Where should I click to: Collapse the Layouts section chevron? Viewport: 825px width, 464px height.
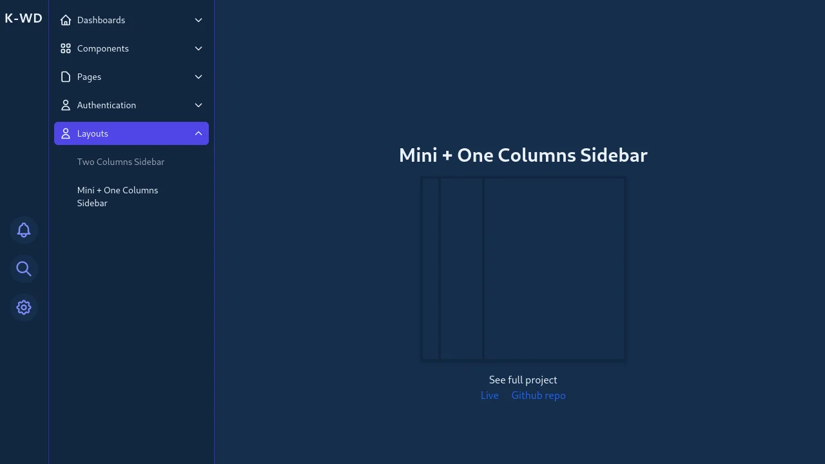[x=199, y=133]
